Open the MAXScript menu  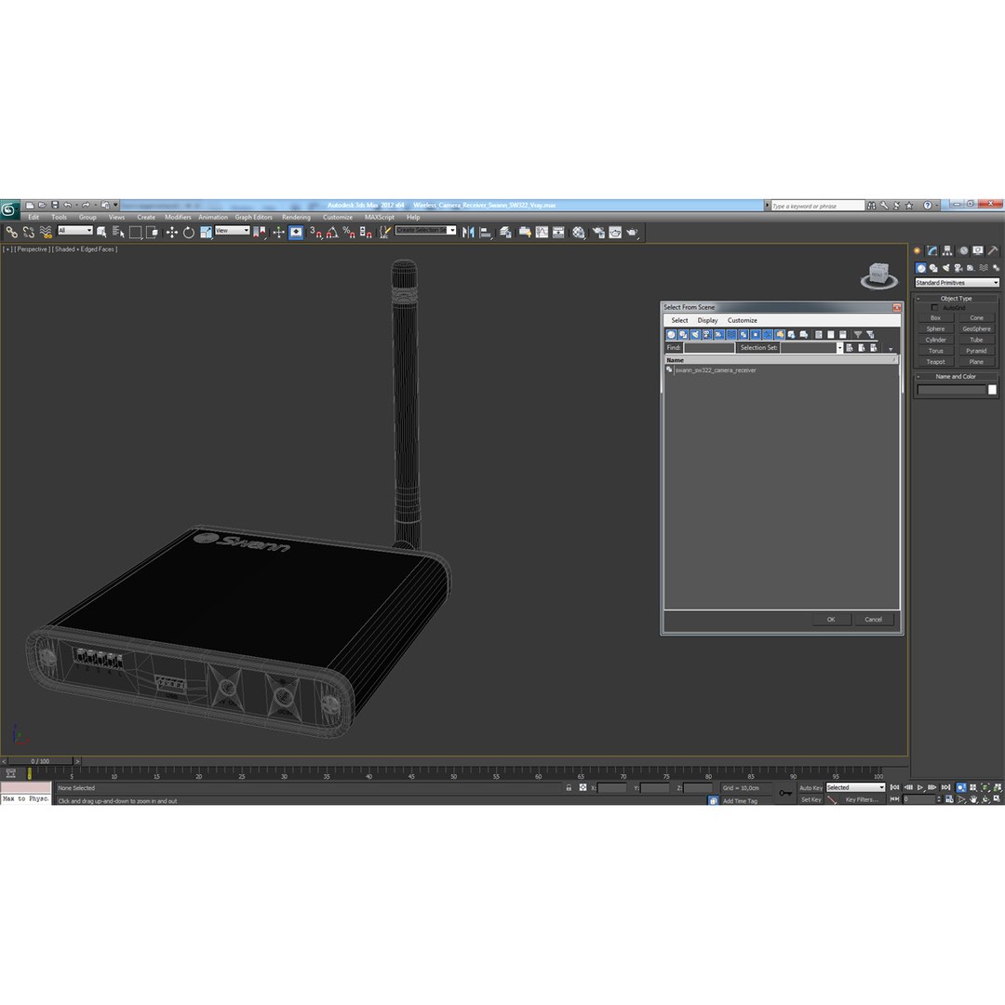[380, 217]
